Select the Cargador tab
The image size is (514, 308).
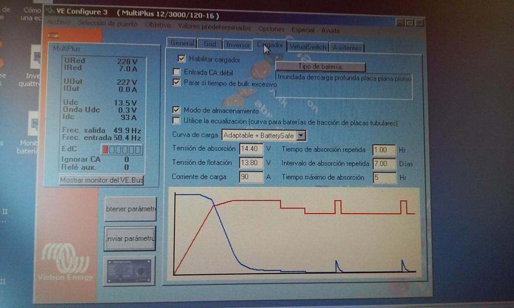pos(269,45)
